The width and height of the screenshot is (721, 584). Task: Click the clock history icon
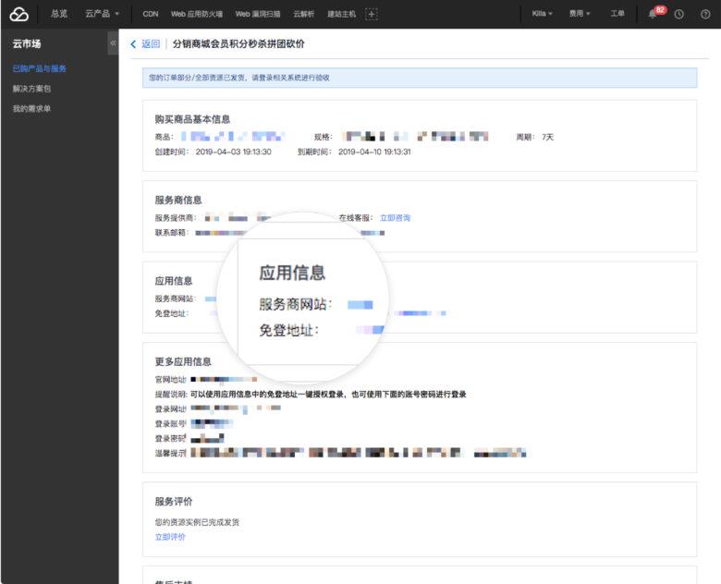pos(679,14)
